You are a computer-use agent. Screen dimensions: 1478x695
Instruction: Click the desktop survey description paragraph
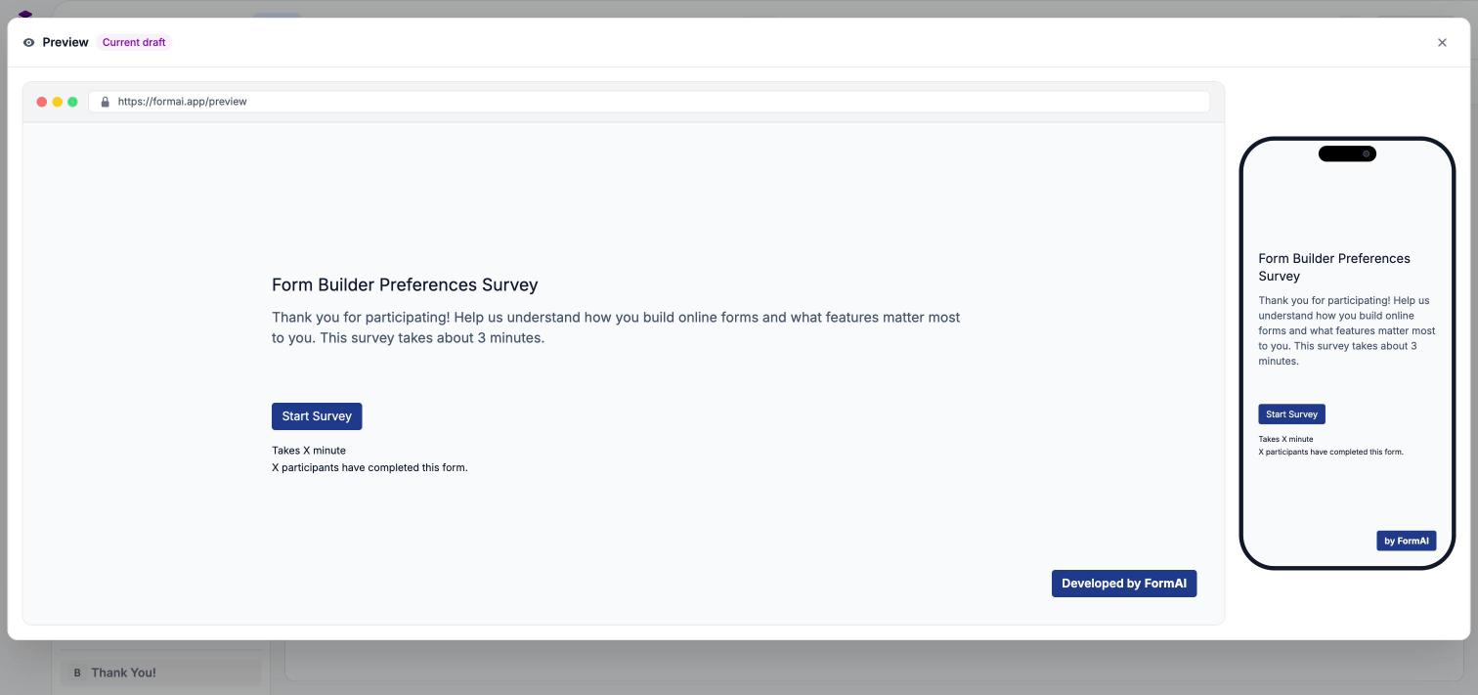click(x=616, y=327)
